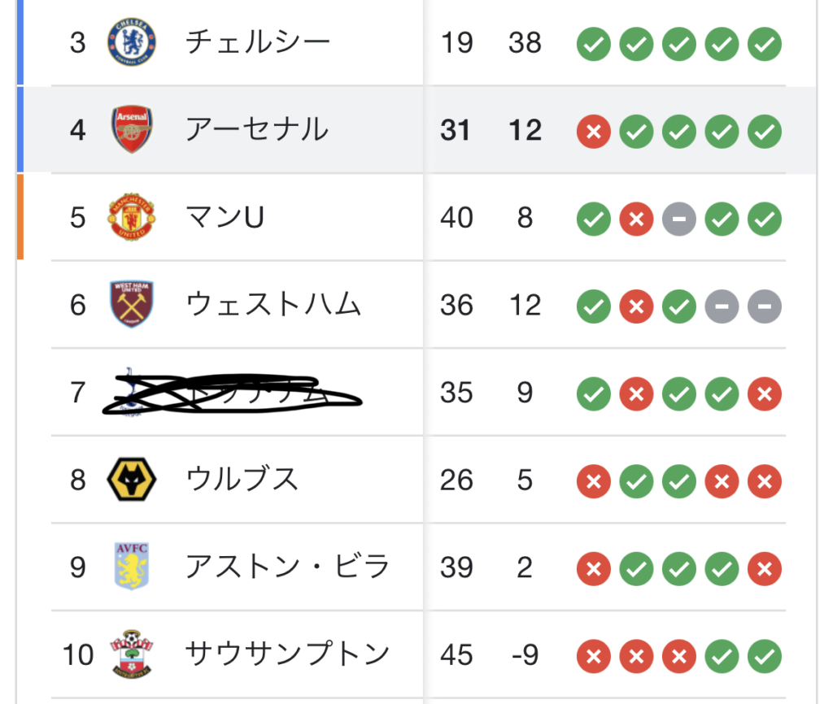Click the Southampton club crest
833x704 pixels.
[131, 654]
